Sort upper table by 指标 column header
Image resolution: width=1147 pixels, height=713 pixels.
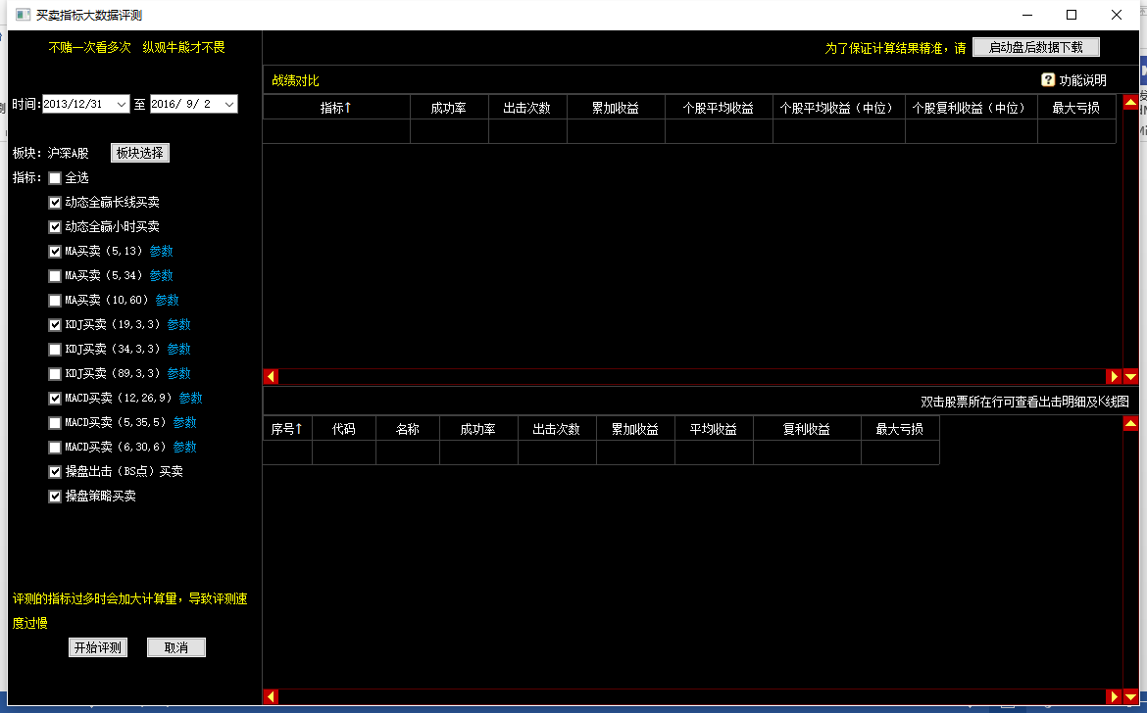point(336,108)
